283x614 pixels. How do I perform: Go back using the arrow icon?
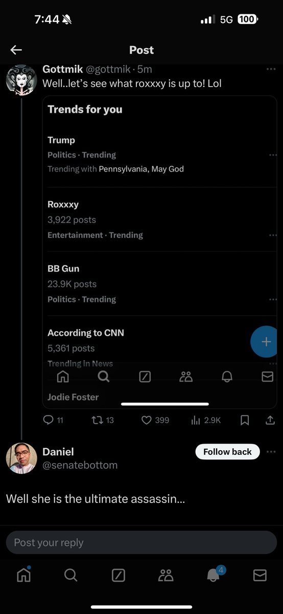16,50
